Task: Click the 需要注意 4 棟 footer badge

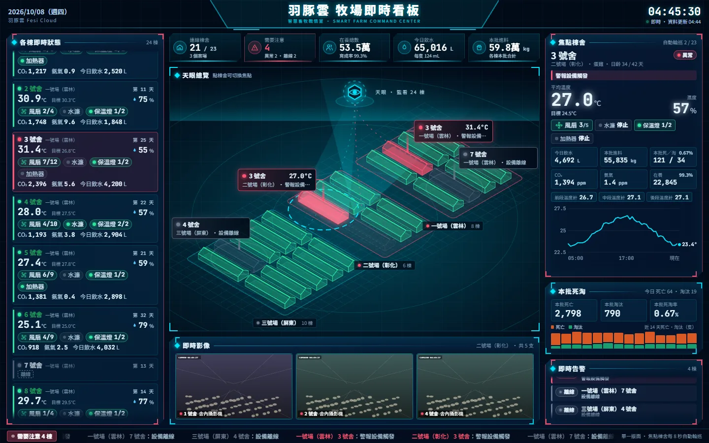Action: (x=32, y=436)
